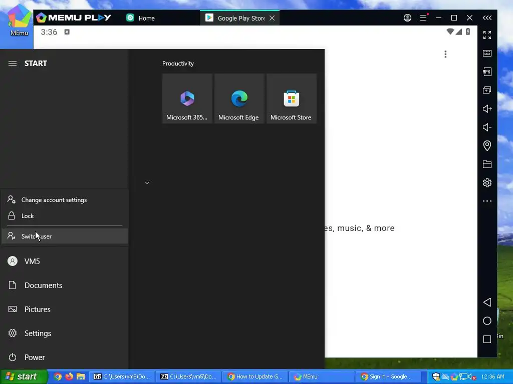Switch to the first 7-Zip taskbar window
Image resolution: width=513 pixels, height=384 pixels.
pos(122,376)
